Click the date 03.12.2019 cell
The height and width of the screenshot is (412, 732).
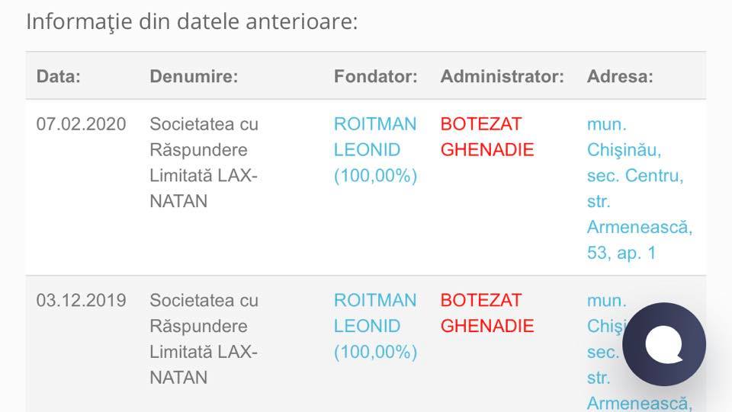tap(81, 300)
